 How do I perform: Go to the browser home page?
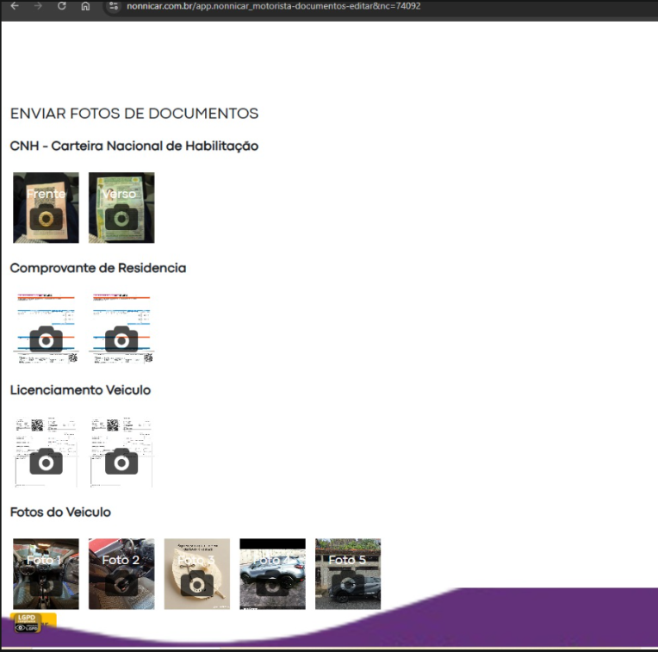tap(85, 6)
